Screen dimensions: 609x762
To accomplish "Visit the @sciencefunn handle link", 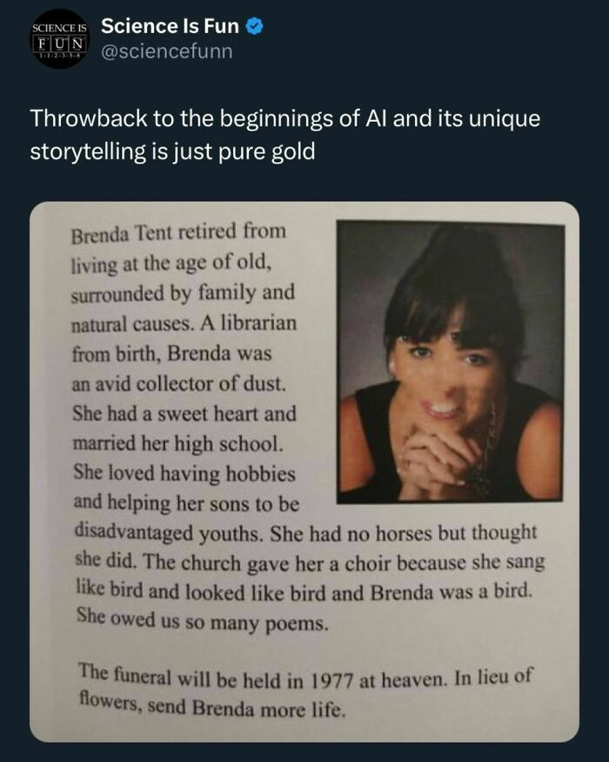I will (x=166, y=51).
